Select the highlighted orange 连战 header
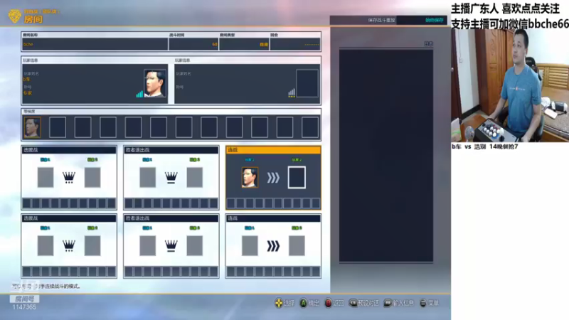 (x=273, y=150)
